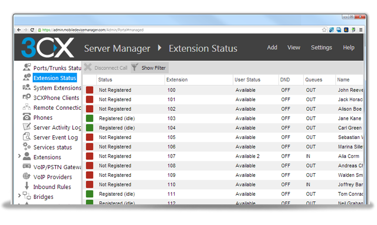Viewport: 377px width, 225px height.
Task: Open the View menu
Action: [x=294, y=47]
